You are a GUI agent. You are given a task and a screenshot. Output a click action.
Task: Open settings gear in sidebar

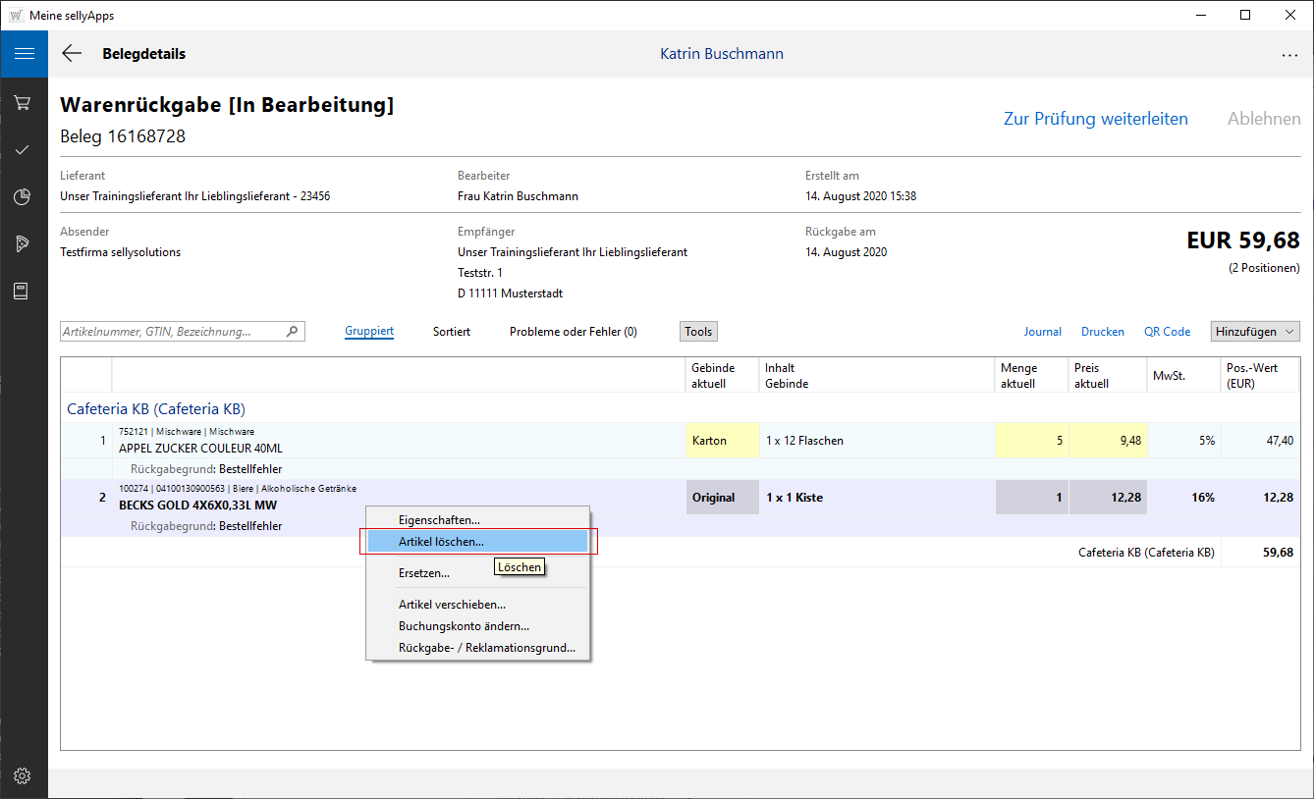(23, 775)
